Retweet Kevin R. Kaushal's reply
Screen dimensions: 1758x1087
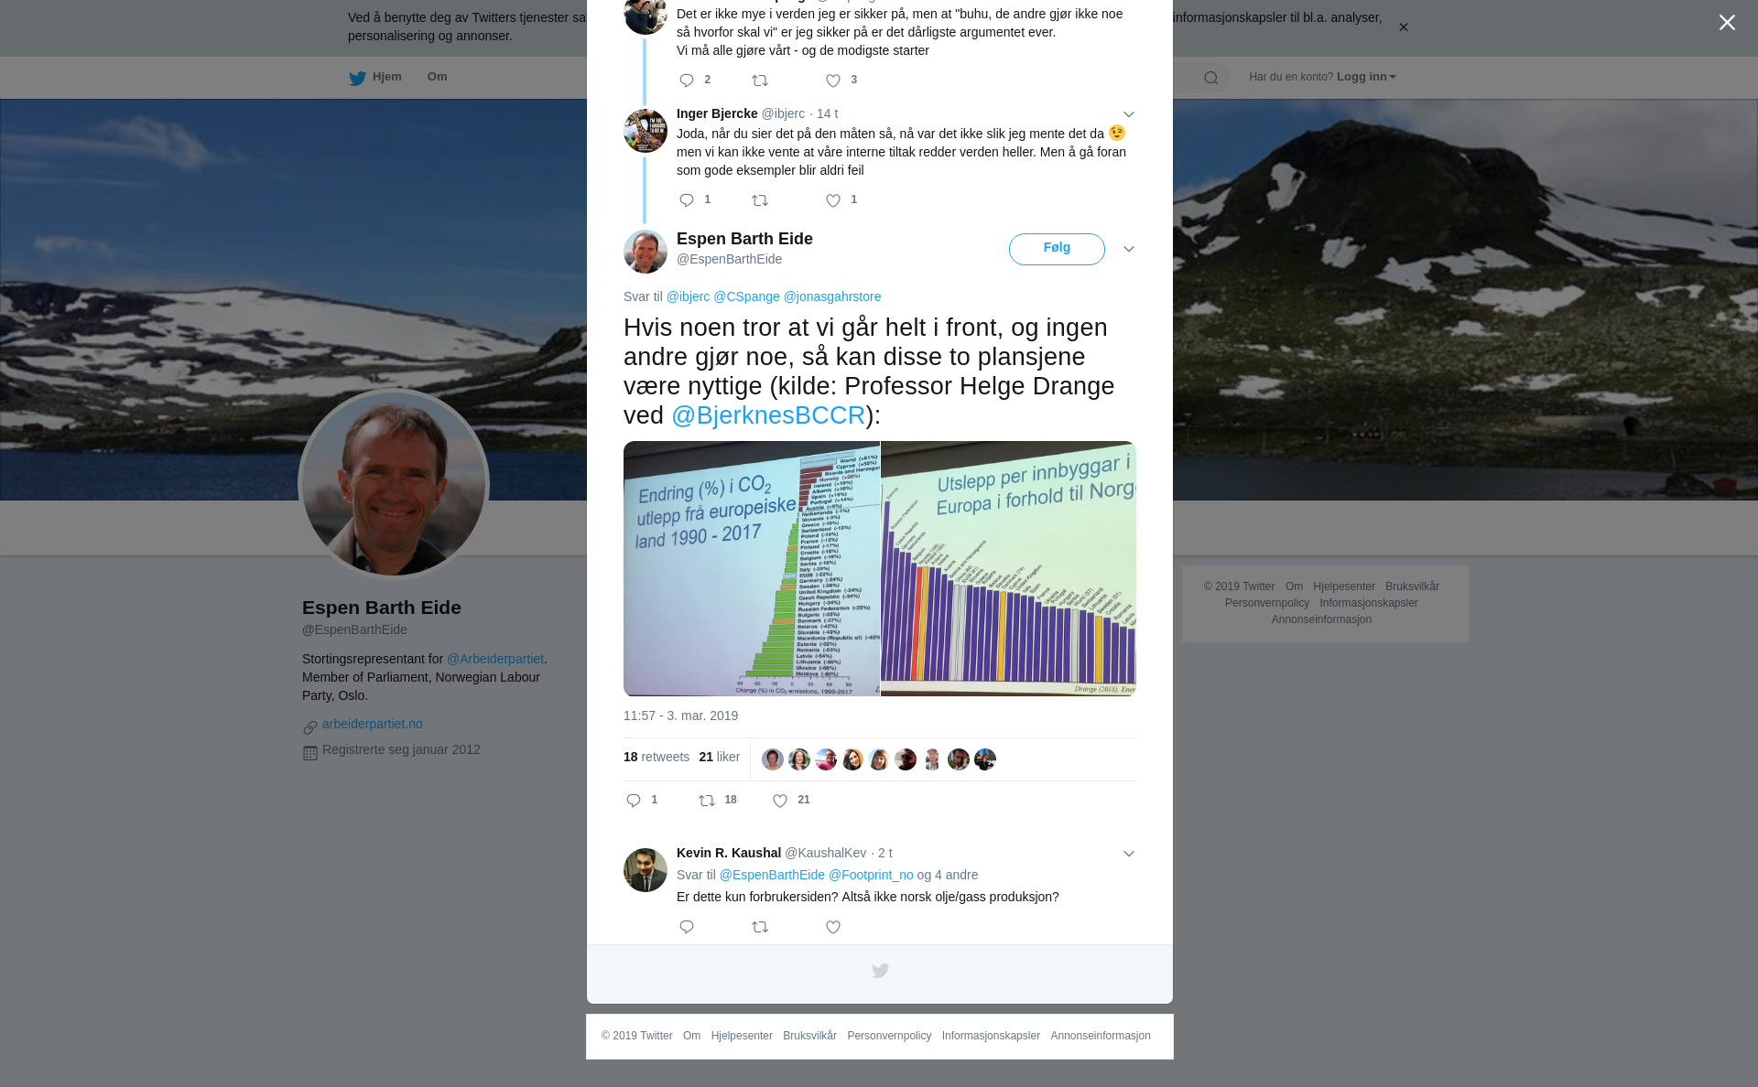tap(760, 927)
